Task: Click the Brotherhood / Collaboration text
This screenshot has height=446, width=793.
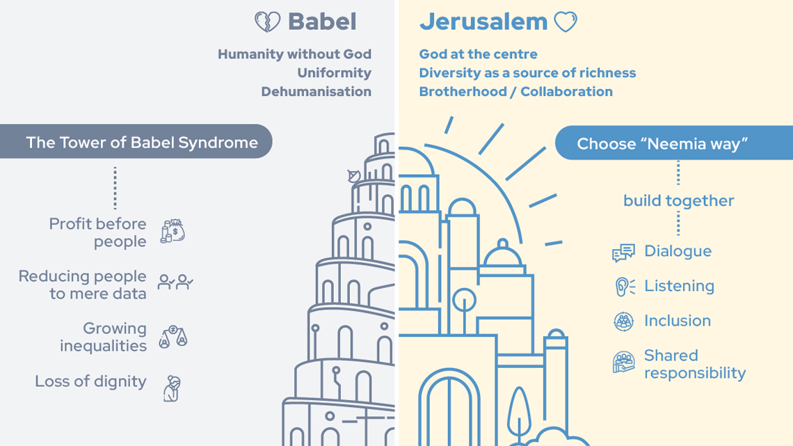Action: coord(516,92)
